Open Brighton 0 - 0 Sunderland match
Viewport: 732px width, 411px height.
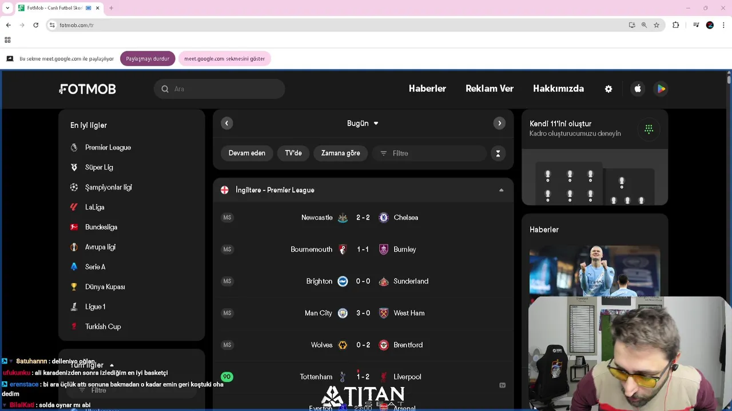[363, 281]
